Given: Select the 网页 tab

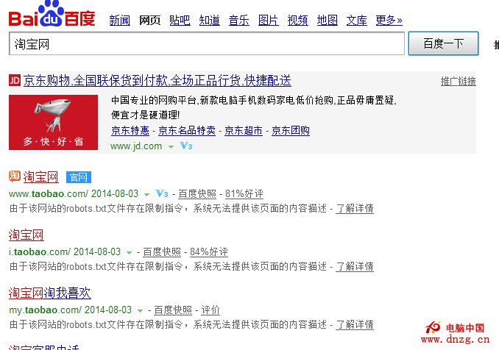Looking at the screenshot, I should click(149, 21).
